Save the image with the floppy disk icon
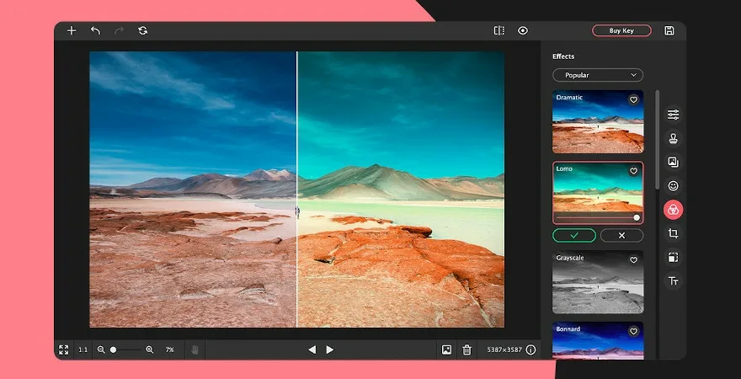Viewport: 741px width, 379px height. (669, 30)
